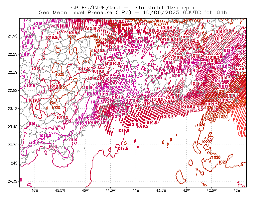266x205 pixels.
Task: Select the 43W longitude tick label
Action: tap(187, 190)
